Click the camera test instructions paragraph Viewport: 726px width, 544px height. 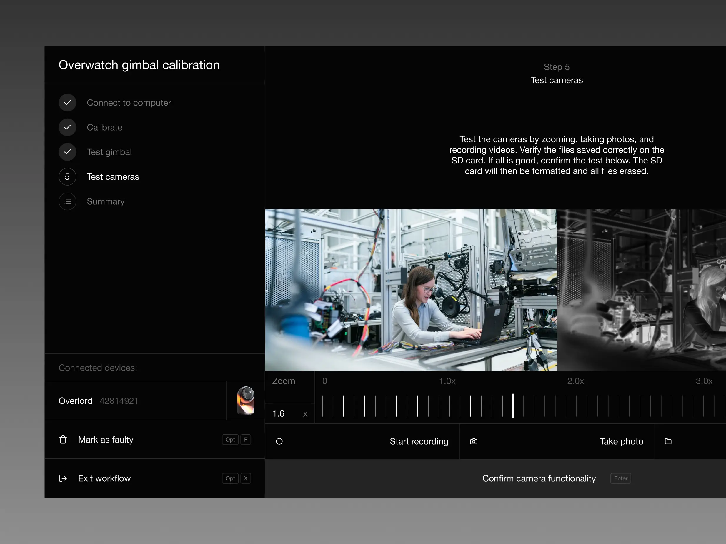[557, 155]
